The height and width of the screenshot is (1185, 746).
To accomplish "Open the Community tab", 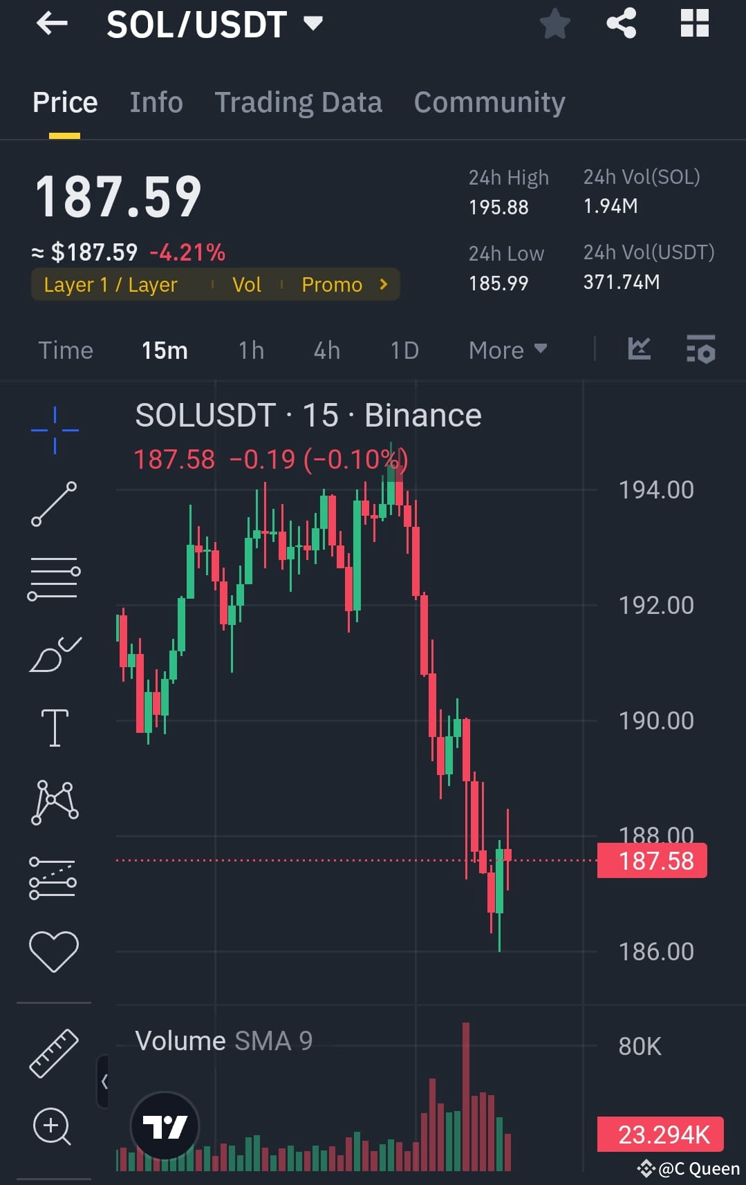I will coord(489,102).
